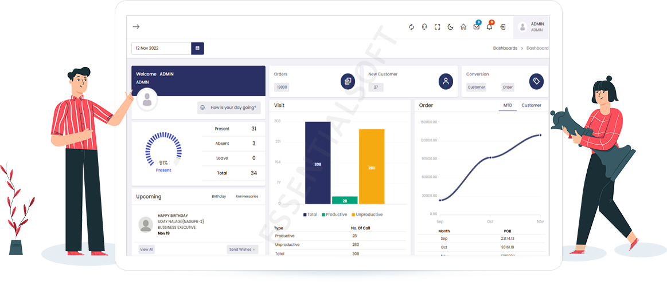Image resolution: width=667 pixels, height=282 pixels.
Task: Expand the sidebar with the arrow icon
Action: point(136,27)
